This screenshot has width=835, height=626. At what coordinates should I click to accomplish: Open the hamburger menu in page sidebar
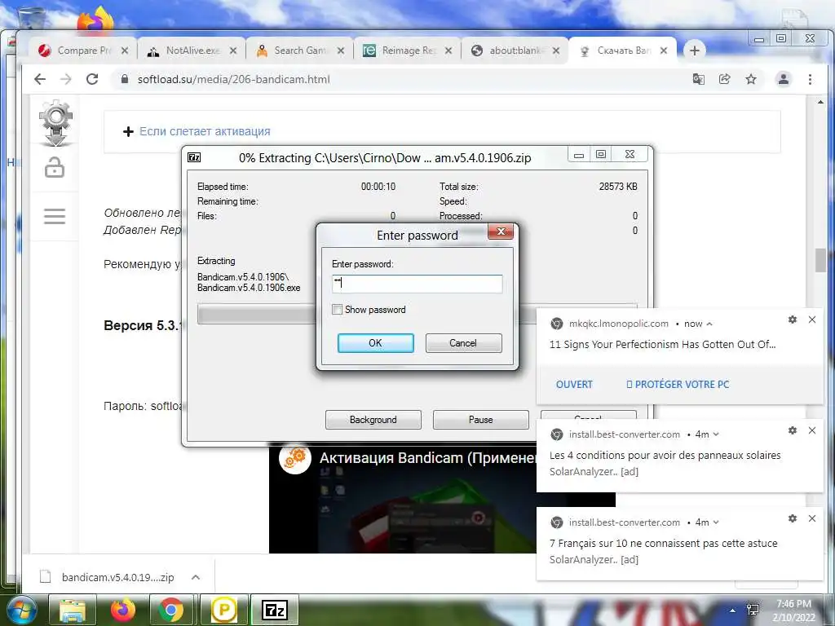coord(55,216)
